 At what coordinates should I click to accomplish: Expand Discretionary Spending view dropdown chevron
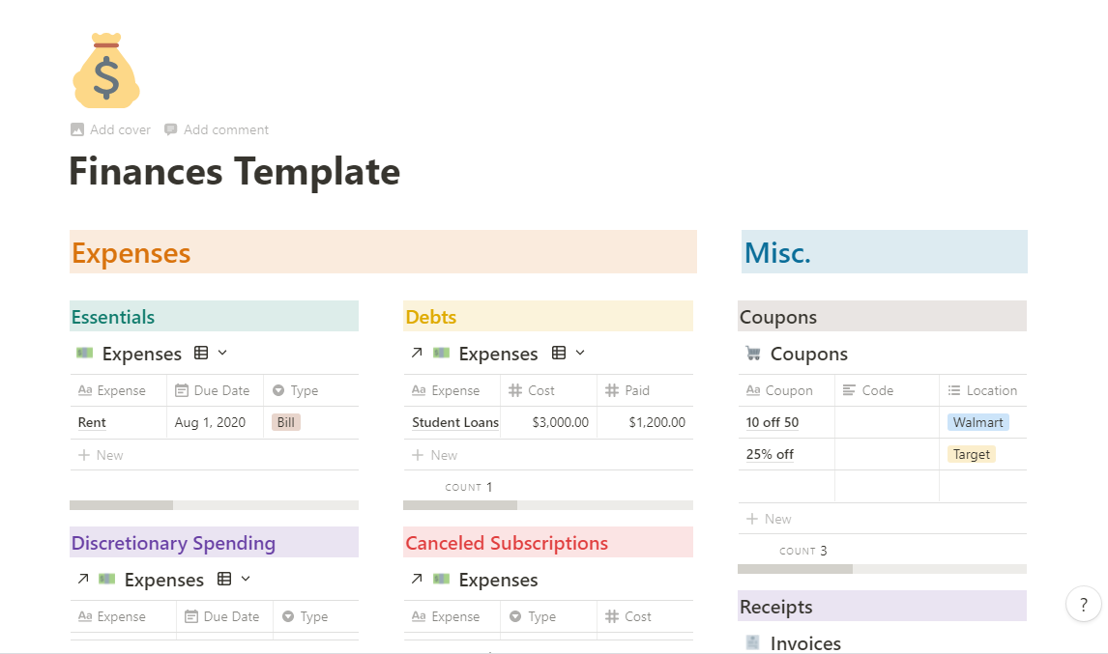click(246, 579)
